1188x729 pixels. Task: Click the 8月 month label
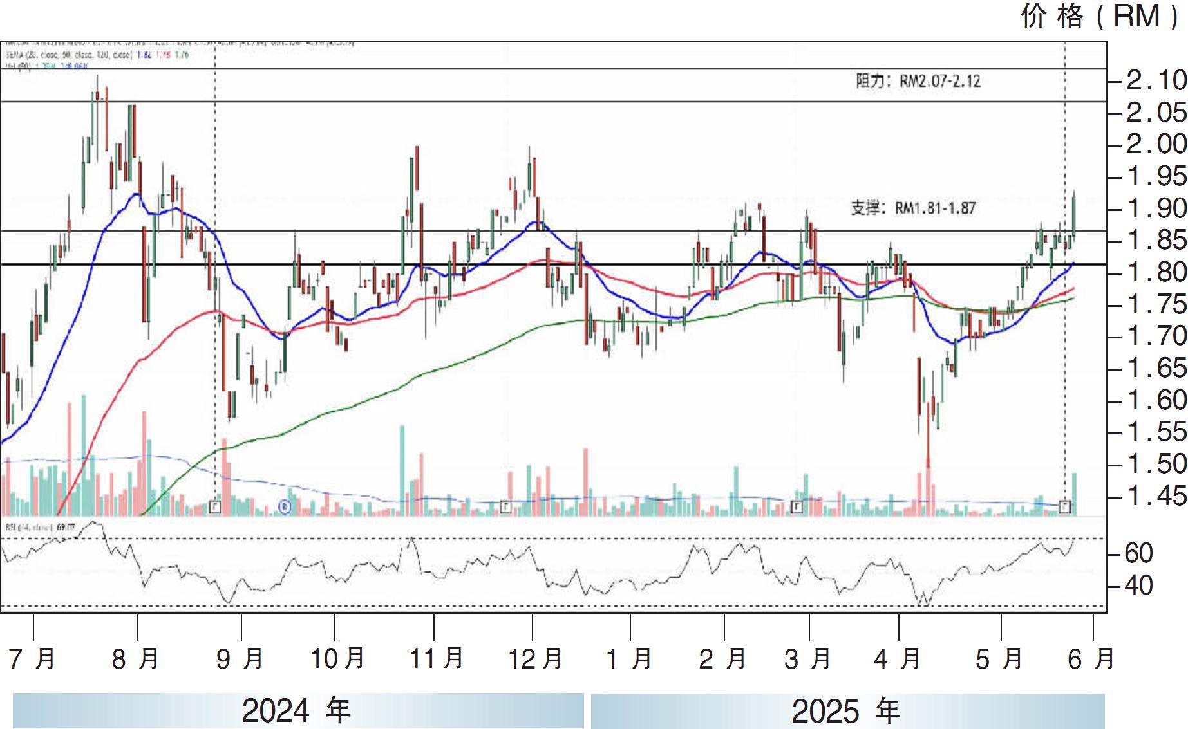point(135,659)
